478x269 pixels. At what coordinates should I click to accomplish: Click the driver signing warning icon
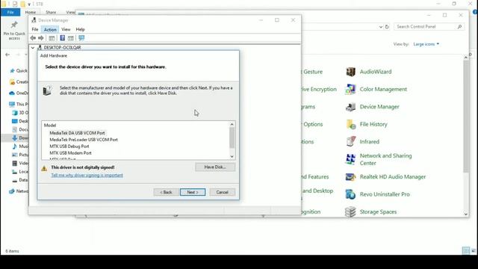[44, 168]
